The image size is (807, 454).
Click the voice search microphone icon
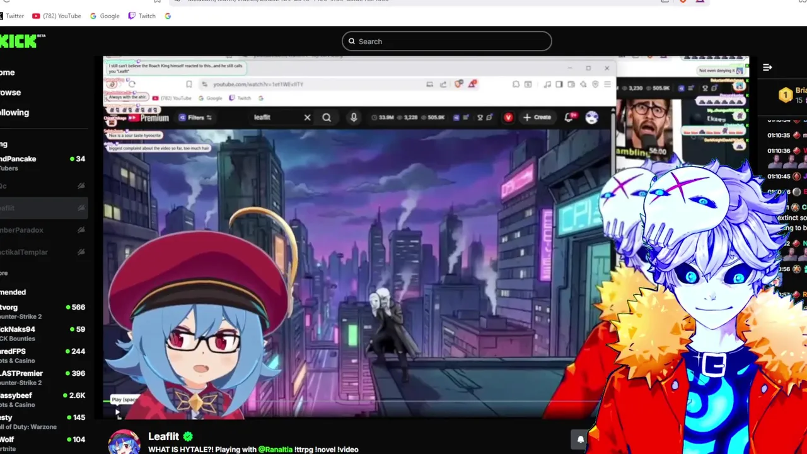pyautogui.click(x=354, y=117)
